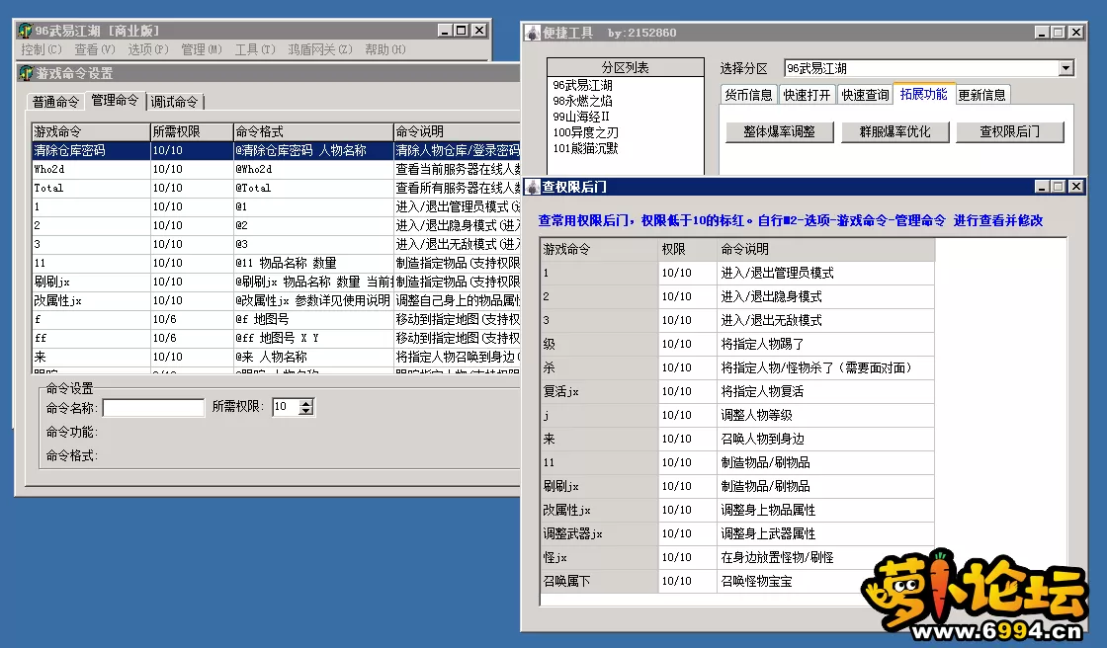Open the 鸿盾网关(Z) menu

pyautogui.click(x=320, y=49)
